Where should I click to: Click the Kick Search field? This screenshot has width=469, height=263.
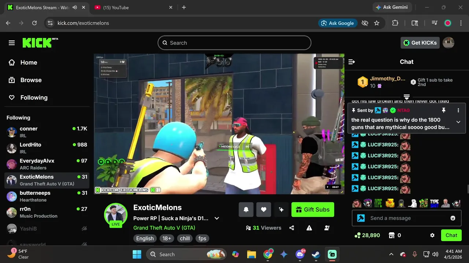(234, 43)
